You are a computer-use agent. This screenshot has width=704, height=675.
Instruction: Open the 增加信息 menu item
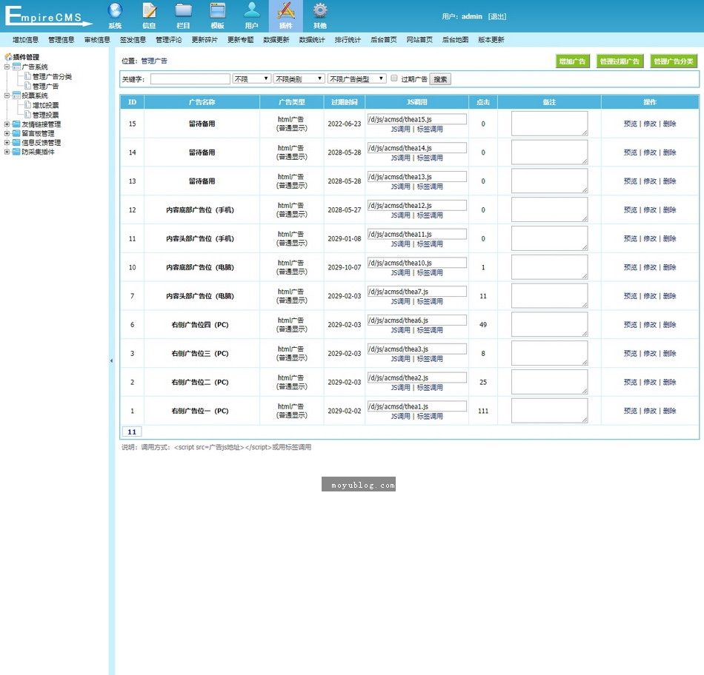coord(26,40)
